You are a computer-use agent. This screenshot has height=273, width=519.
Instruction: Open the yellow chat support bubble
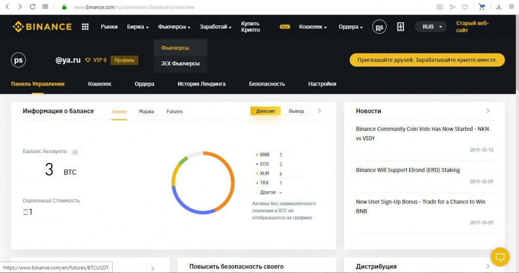pos(500,256)
